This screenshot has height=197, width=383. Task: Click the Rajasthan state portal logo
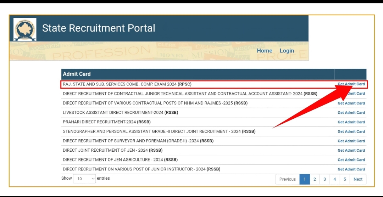[x=25, y=29]
